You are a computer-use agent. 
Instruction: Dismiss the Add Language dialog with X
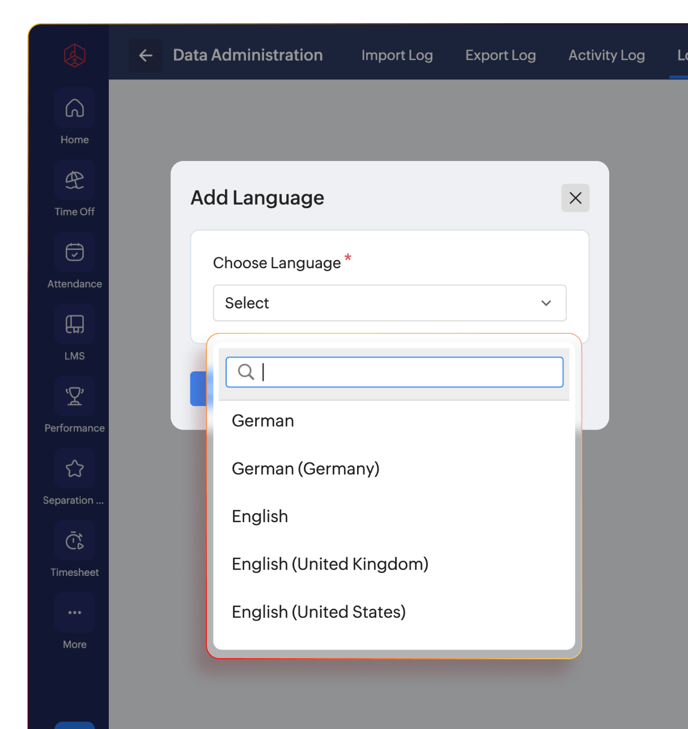[575, 198]
